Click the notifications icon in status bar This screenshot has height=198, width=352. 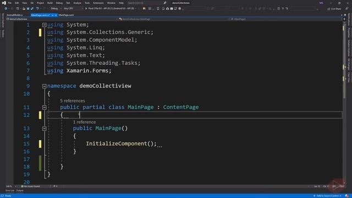[x=347, y=196]
